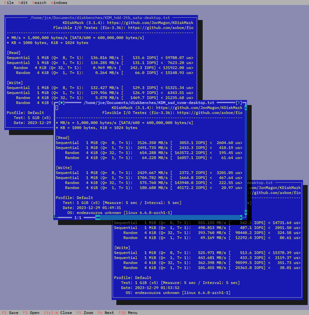309x315 pixels.
Task: Click the 132.427 MB/s write value in the hdd window
Action: 105,88
